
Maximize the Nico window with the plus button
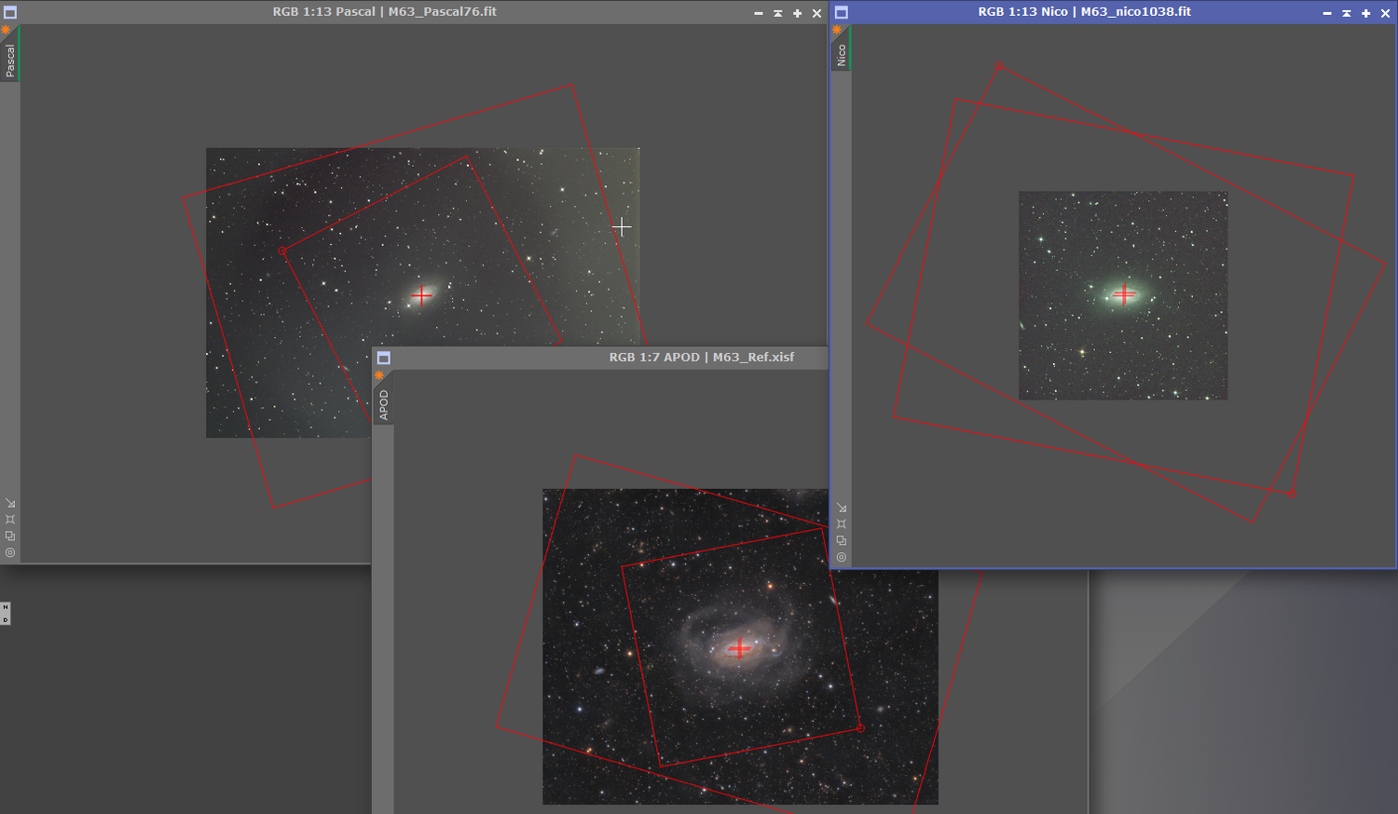coord(1366,13)
